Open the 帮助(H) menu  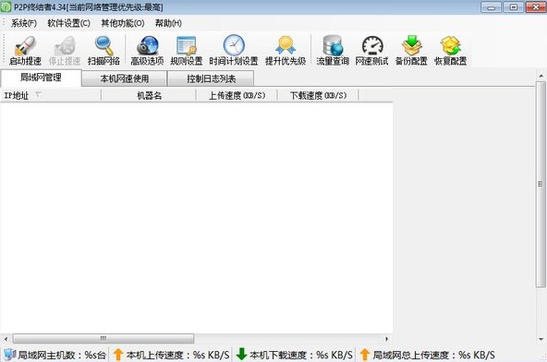coord(168,23)
